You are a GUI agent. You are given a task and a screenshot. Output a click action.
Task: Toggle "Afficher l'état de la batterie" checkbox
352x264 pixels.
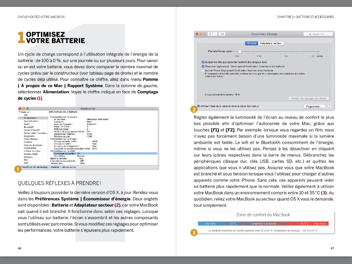pyautogui.click(x=198, y=106)
